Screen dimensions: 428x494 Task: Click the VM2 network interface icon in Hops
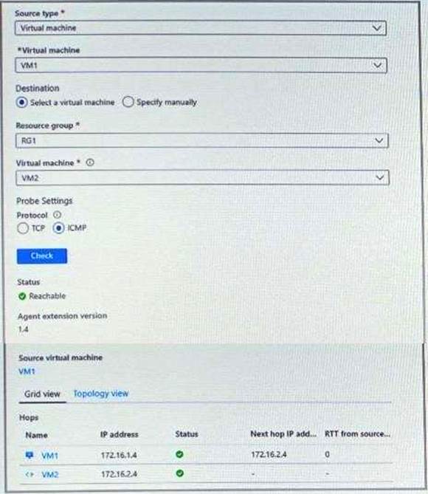(30, 474)
